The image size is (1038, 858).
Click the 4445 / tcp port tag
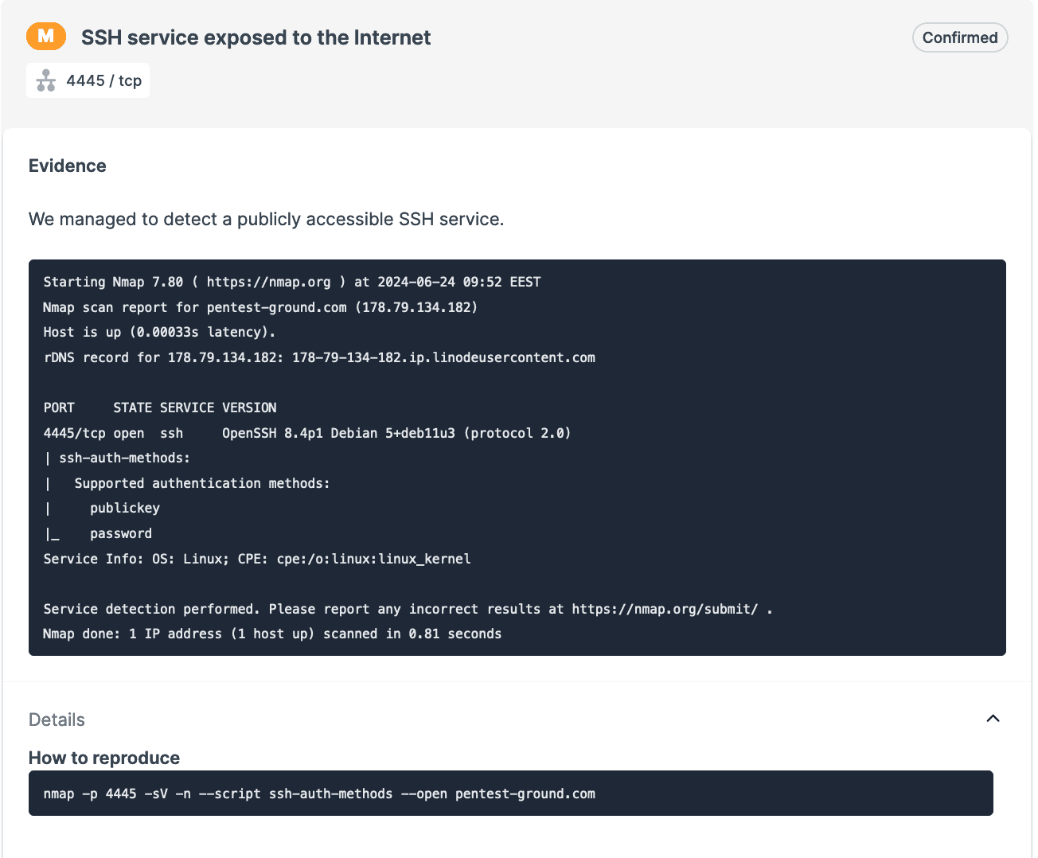103,80
